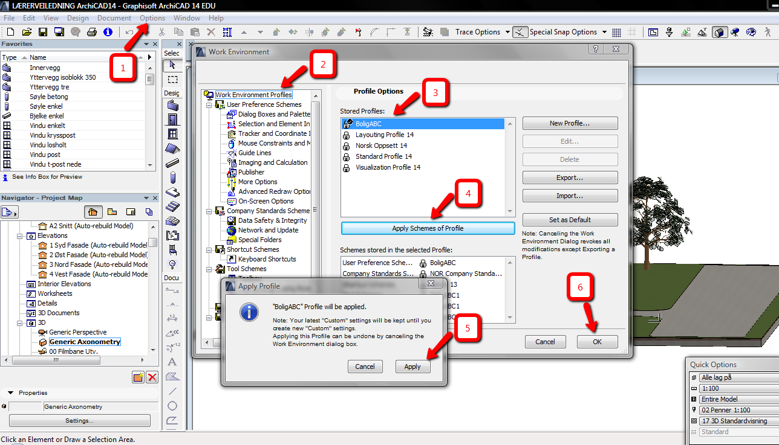This screenshot has height=445, width=779.
Task: Click the grid display icon in toolbar
Action: click(x=616, y=32)
